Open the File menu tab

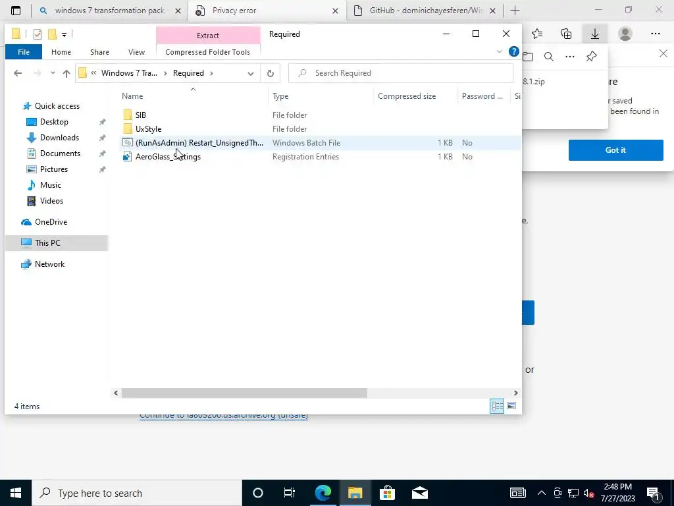[x=24, y=52]
